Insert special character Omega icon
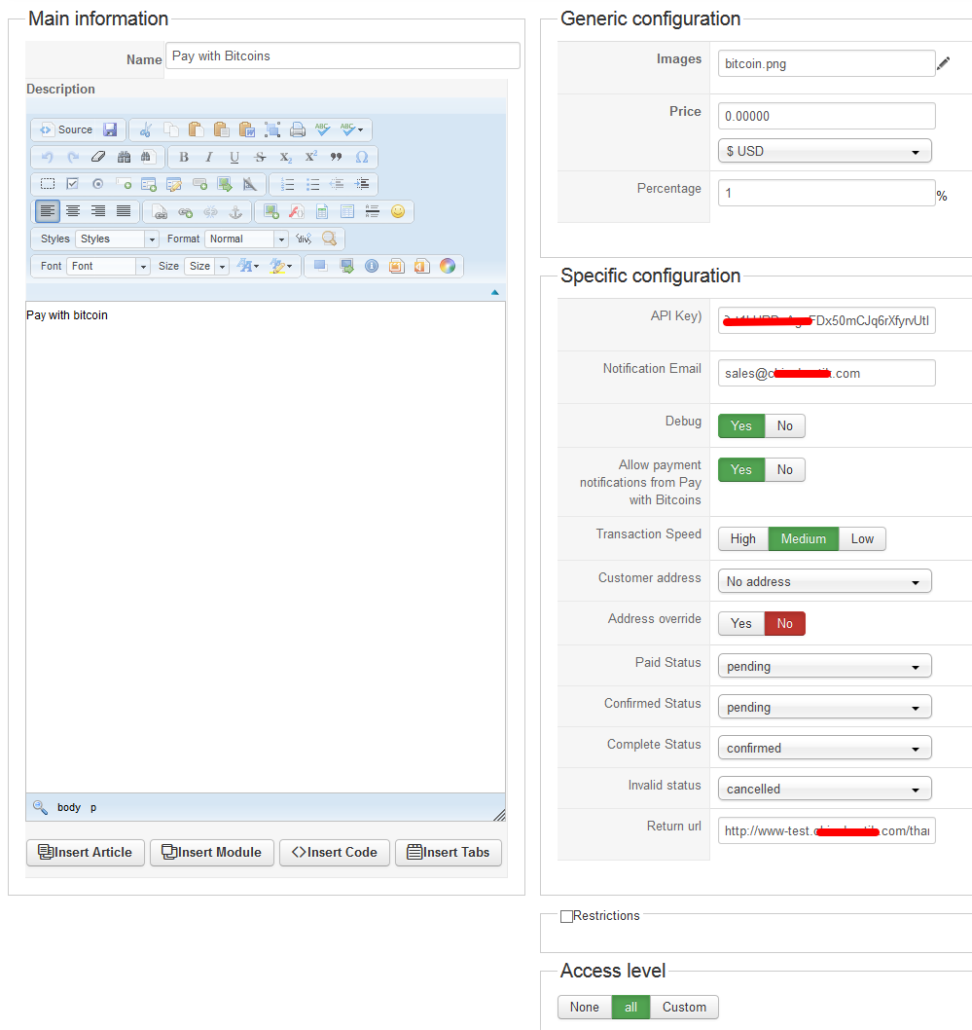Viewport: 972px width, 1030px height. click(362, 157)
